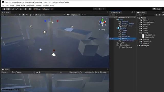Open the Tutorial menu
Viewport: 164px width, 92px height.
click(39, 6)
